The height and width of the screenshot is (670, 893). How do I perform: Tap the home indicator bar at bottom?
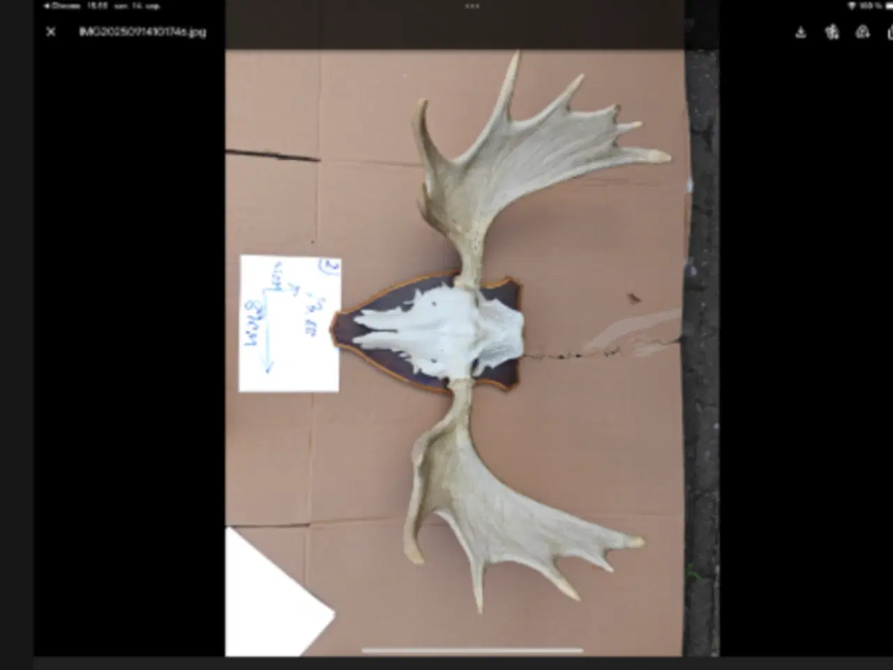[472, 650]
